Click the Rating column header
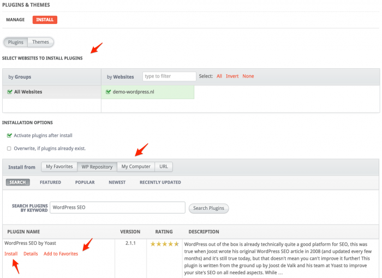Screen dimensions: 382x278 tap(164, 232)
